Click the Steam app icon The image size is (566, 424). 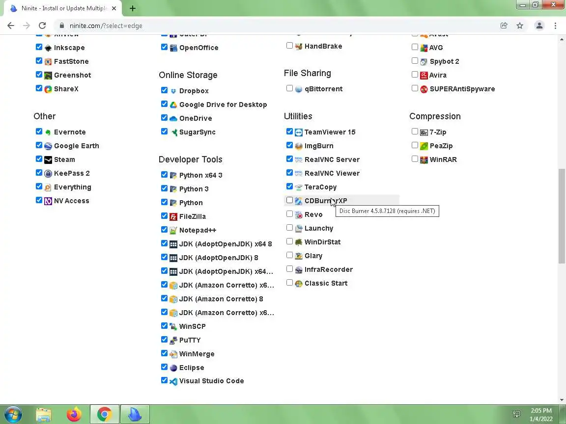[x=48, y=159]
